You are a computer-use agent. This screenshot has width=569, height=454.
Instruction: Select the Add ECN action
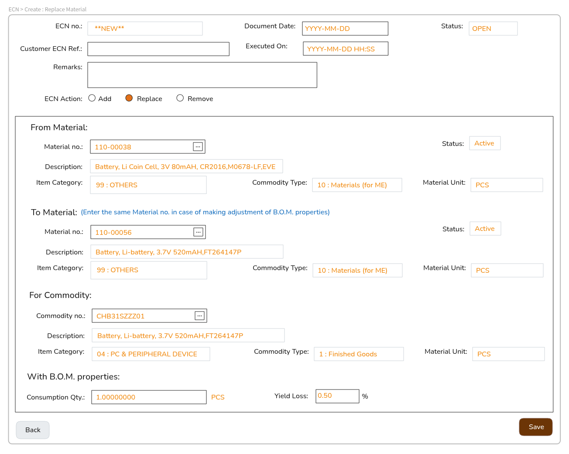(92, 98)
